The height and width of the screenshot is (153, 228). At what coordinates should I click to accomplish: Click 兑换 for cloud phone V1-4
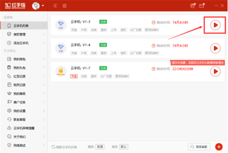94,53
